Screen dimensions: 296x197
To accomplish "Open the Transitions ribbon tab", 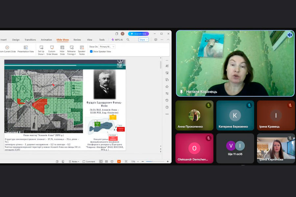I will [30, 40].
